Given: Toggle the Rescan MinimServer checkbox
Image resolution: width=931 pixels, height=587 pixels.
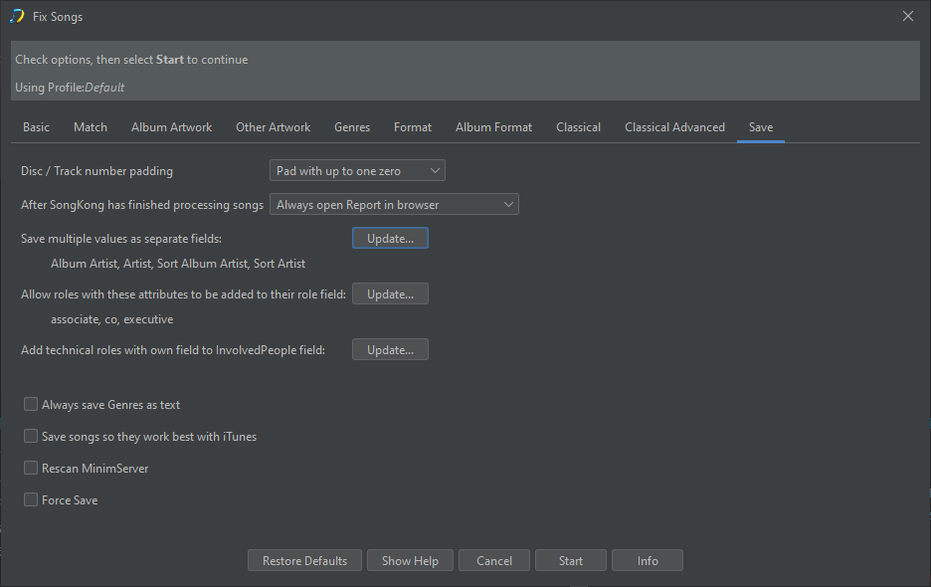Looking at the screenshot, I should pos(31,469).
